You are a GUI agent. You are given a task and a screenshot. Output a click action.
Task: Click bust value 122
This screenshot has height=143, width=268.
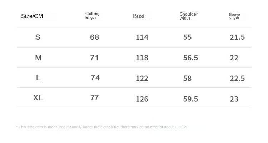click(142, 79)
